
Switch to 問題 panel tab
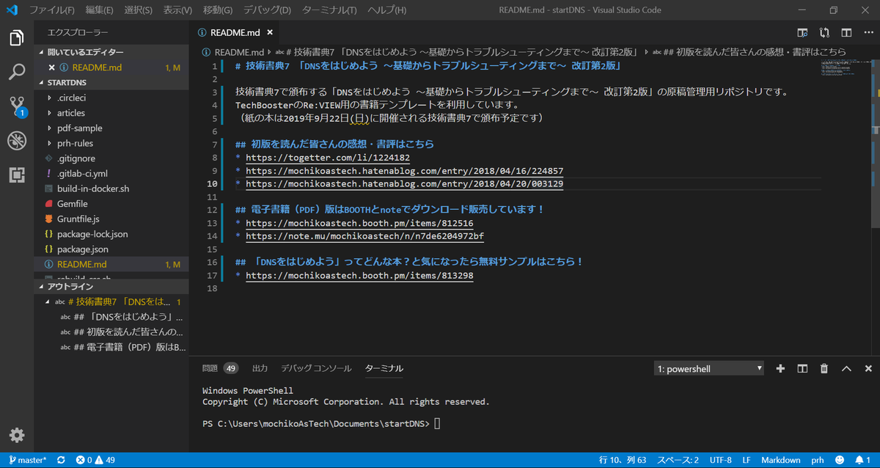click(220, 368)
